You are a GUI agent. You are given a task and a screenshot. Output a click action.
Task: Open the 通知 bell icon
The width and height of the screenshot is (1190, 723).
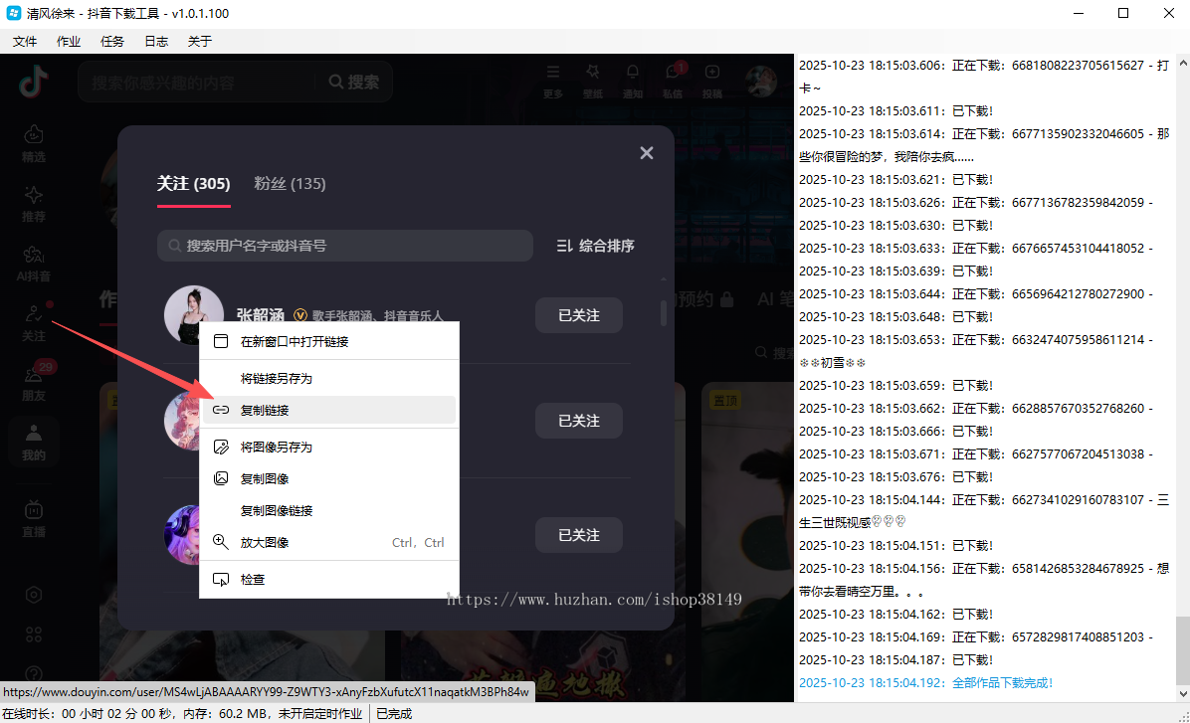(632, 82)
